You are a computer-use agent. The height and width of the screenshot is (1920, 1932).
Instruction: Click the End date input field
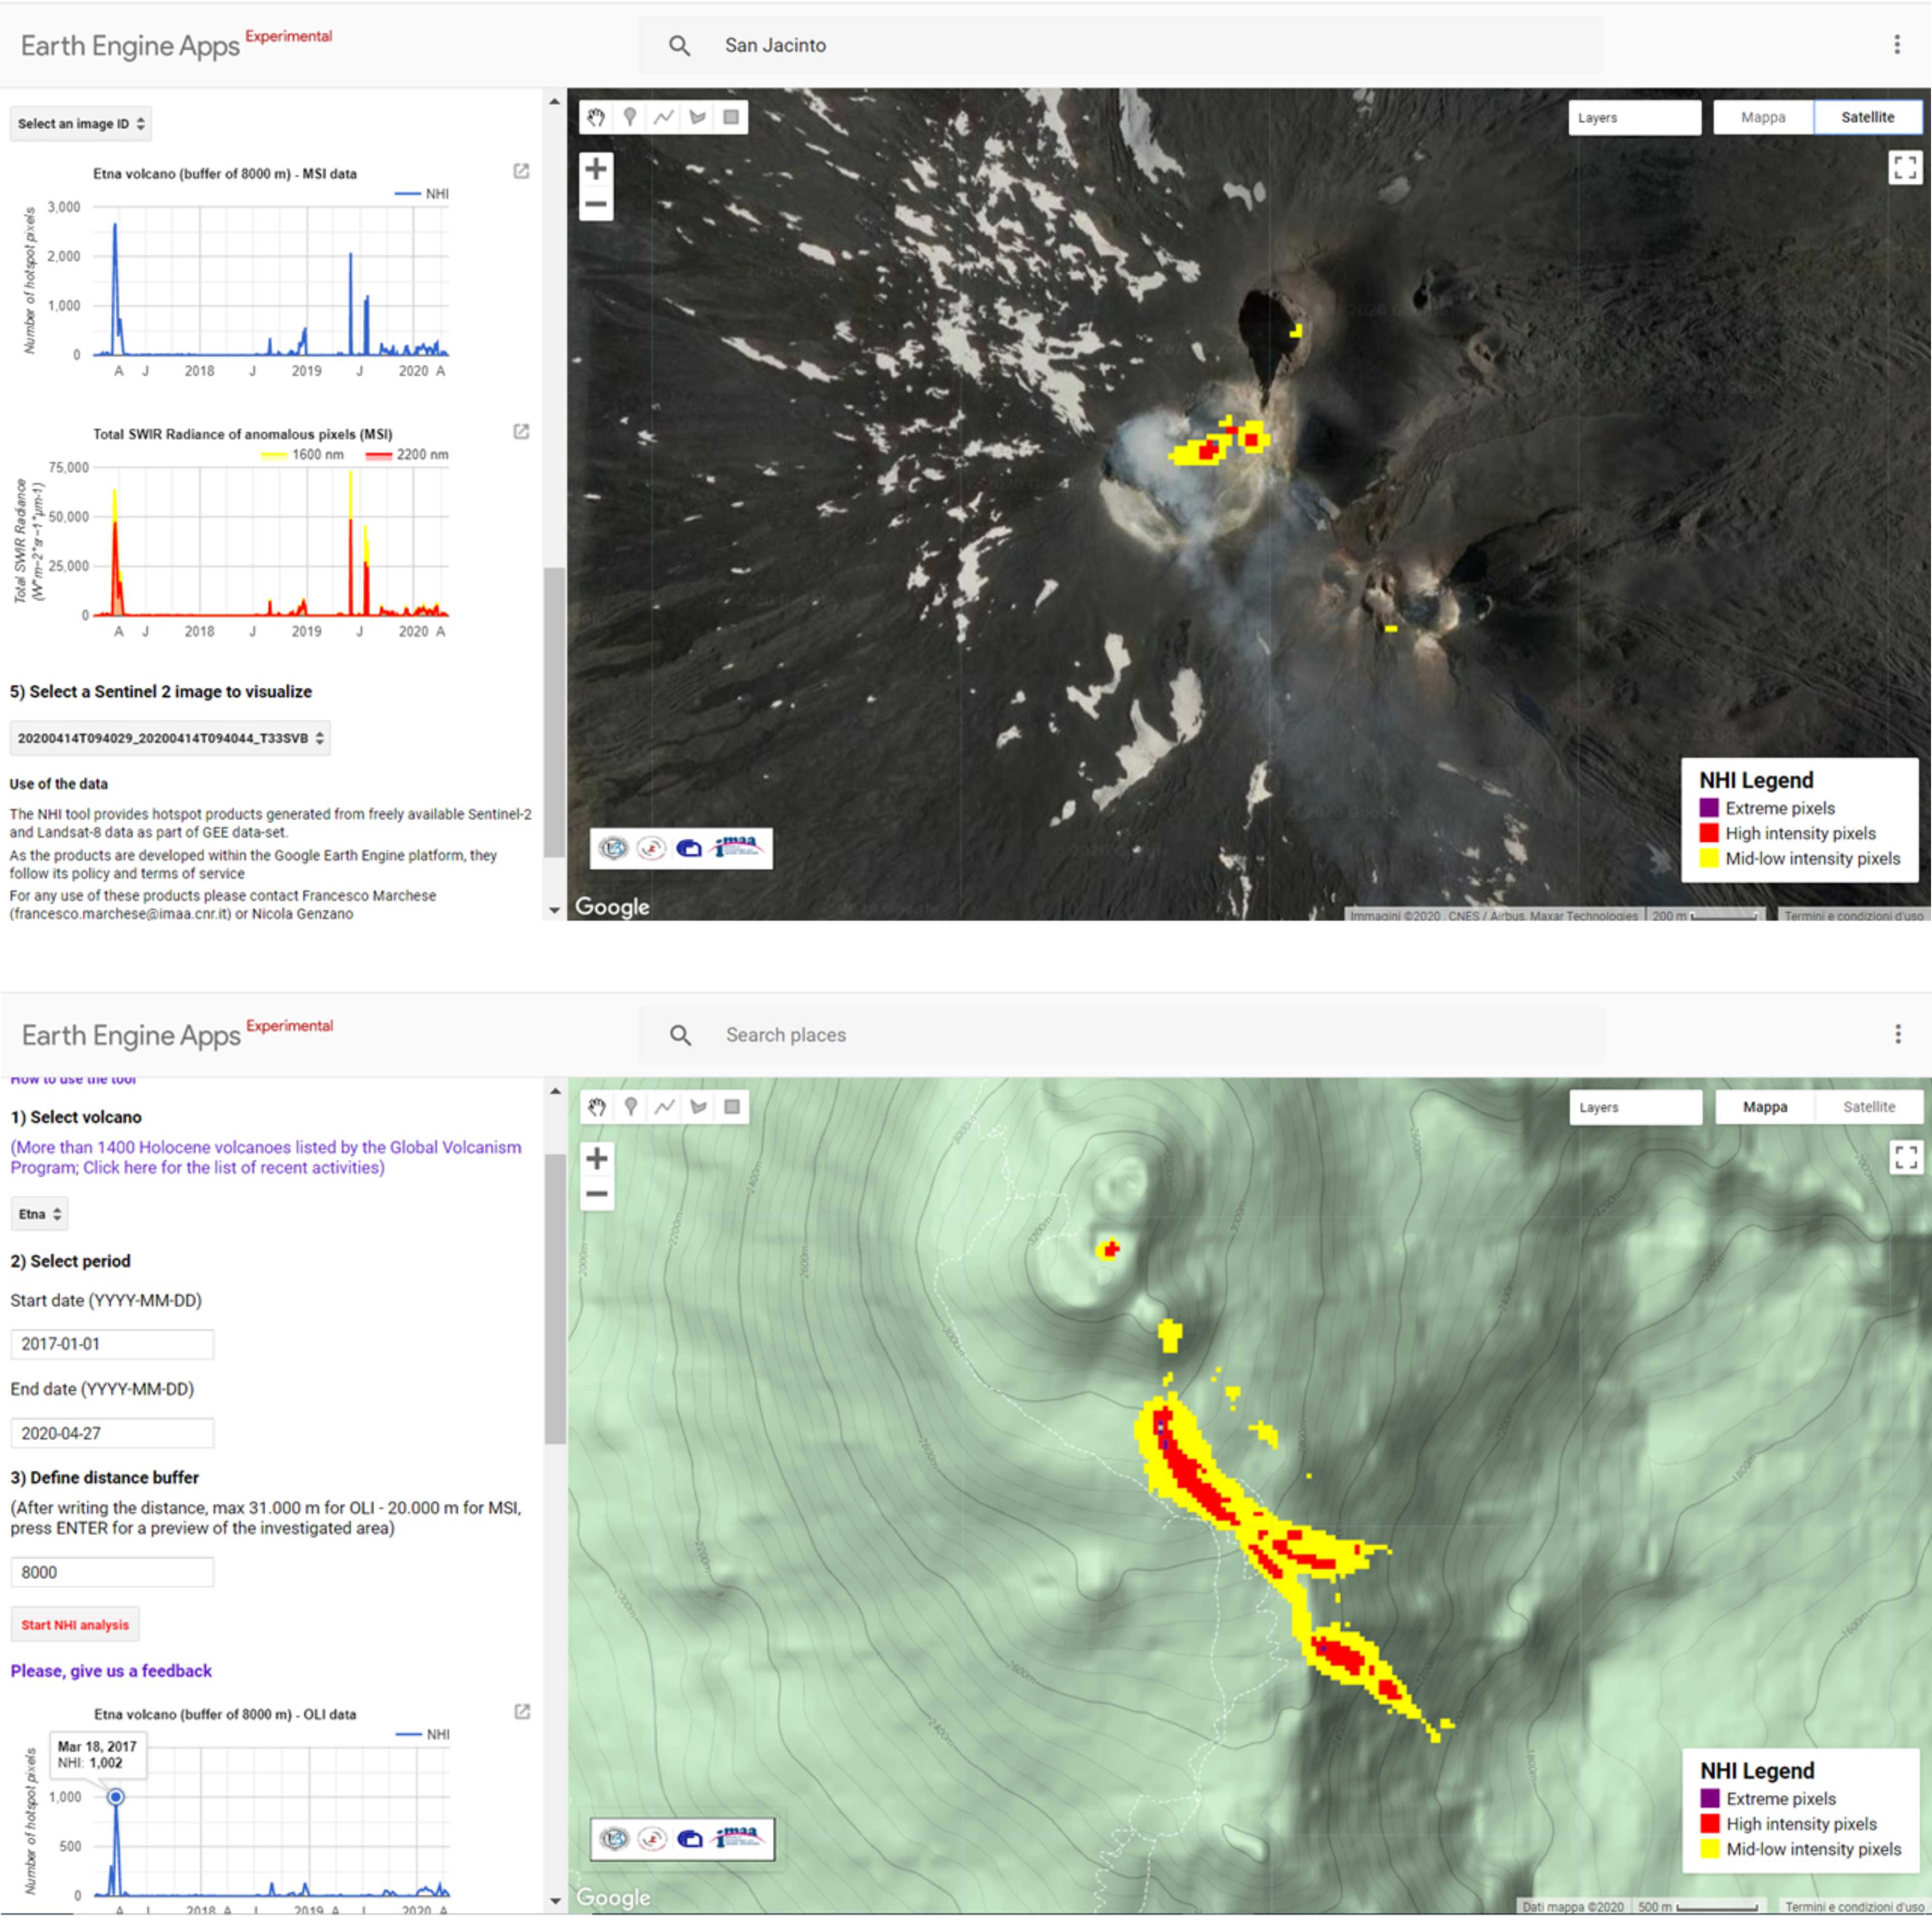(x=112, y=1433)
